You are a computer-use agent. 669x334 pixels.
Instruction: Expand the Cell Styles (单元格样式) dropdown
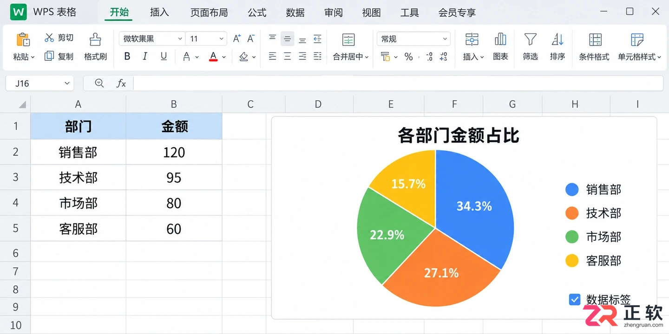click(659, 57)
